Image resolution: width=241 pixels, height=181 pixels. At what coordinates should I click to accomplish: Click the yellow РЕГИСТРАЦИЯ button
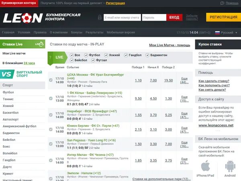click(x=223, y=17)
